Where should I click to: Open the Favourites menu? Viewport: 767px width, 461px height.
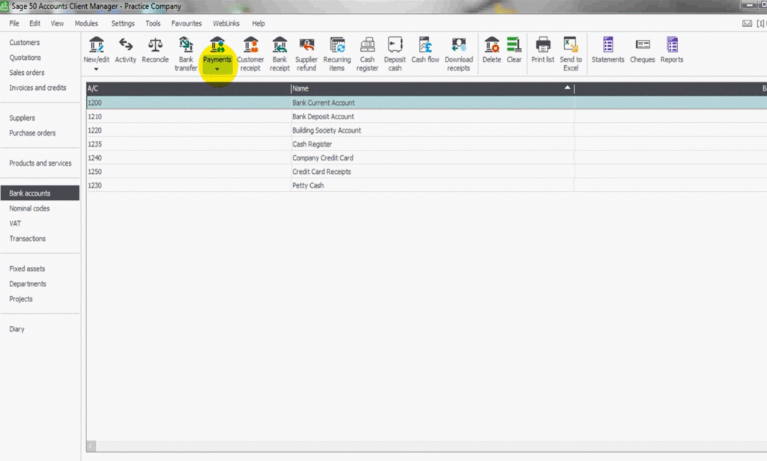pos(187,23)
